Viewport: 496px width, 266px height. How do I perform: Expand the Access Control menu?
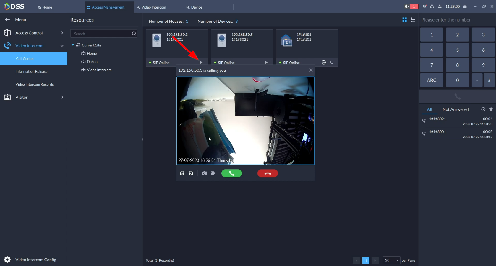point(33,33)
